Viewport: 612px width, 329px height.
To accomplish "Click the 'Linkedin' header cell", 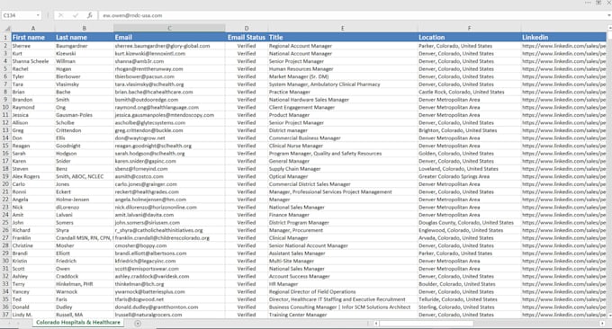I will [x=563, y=38].
